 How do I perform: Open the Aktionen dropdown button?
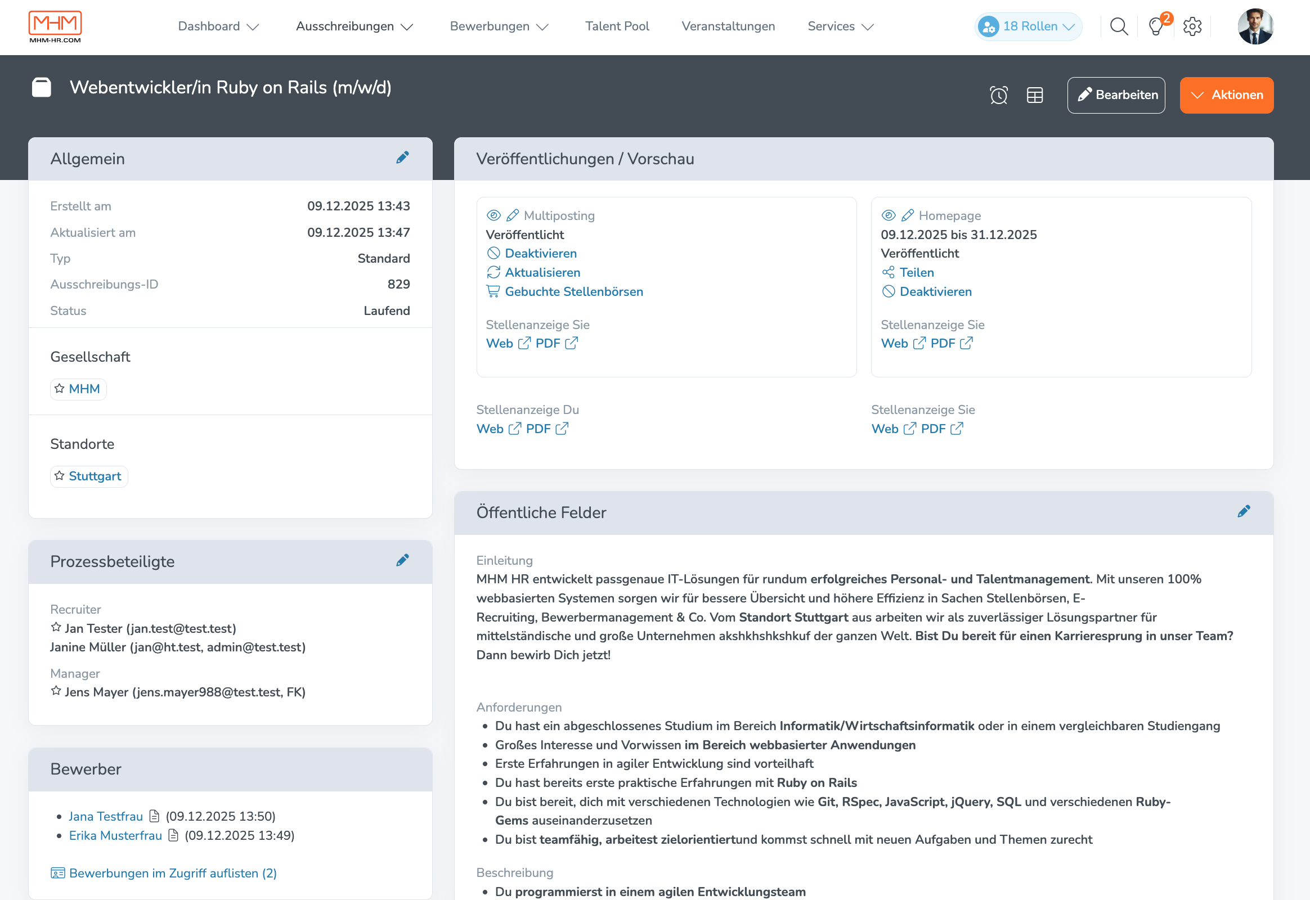[1226, 95]
